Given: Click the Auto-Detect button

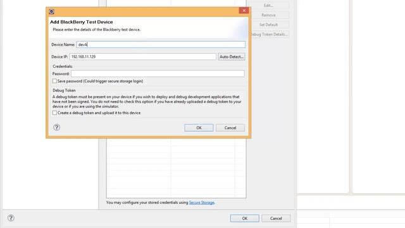Looking at the screenshot, I should 232,56.
